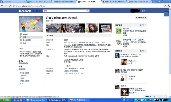The width and height of the screenshot is (171, 102).
Task: Switch to the fifth browser tab
Action: 114,2
